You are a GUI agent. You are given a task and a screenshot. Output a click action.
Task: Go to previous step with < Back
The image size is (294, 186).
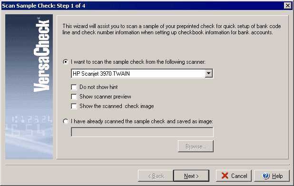point(156,176)
